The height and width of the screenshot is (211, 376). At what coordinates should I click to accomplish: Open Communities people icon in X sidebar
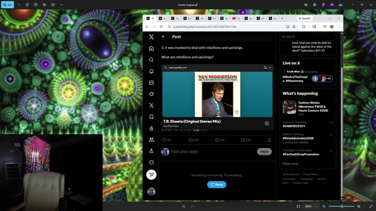(151, 139)
